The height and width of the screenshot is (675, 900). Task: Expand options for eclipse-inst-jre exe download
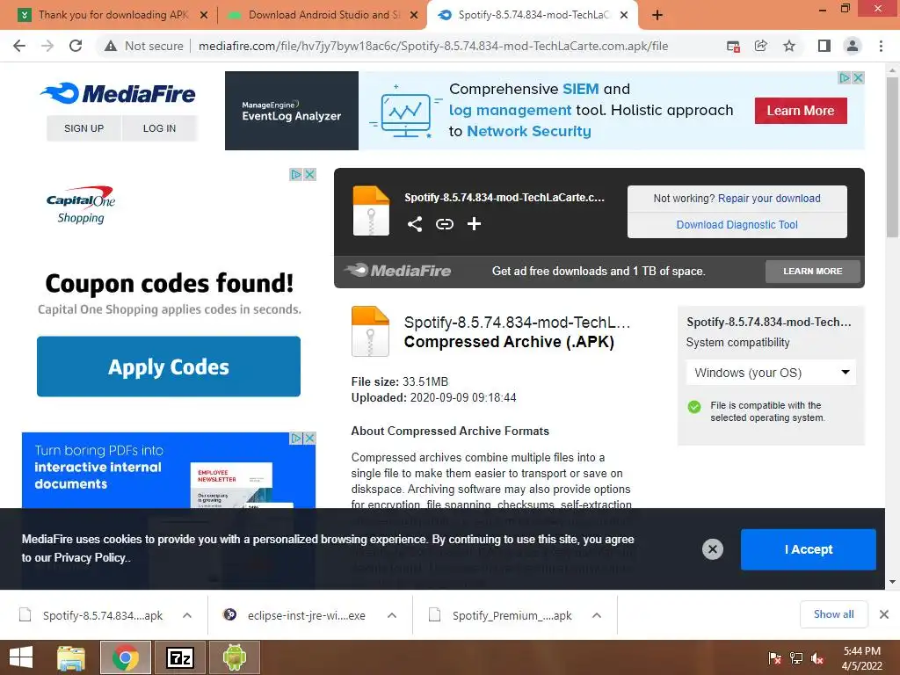point(392,615)
